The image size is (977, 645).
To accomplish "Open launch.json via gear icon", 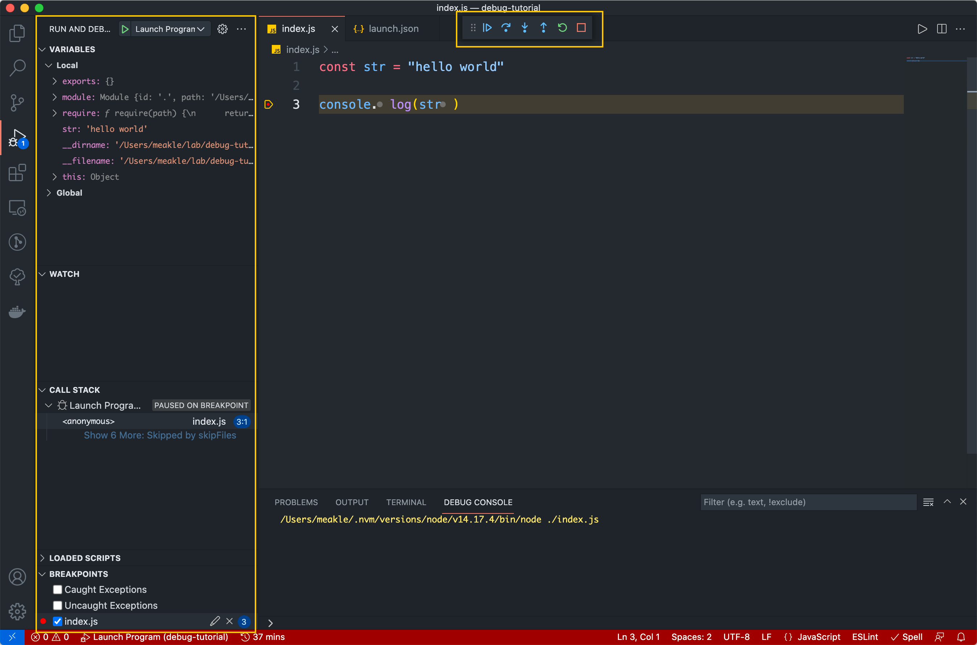I will (x=222, y=29).
